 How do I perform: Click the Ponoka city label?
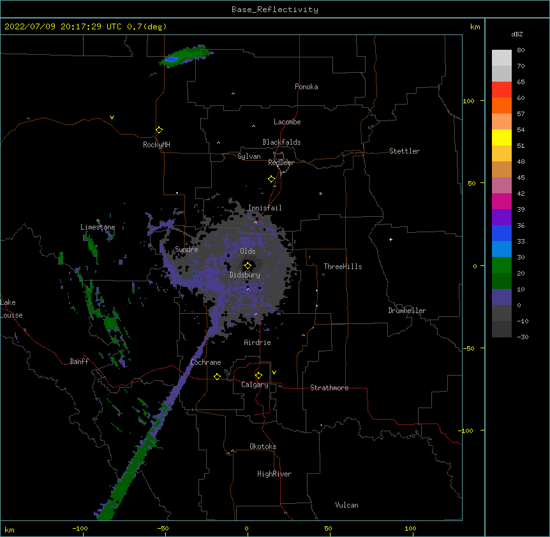coord(306,87)
